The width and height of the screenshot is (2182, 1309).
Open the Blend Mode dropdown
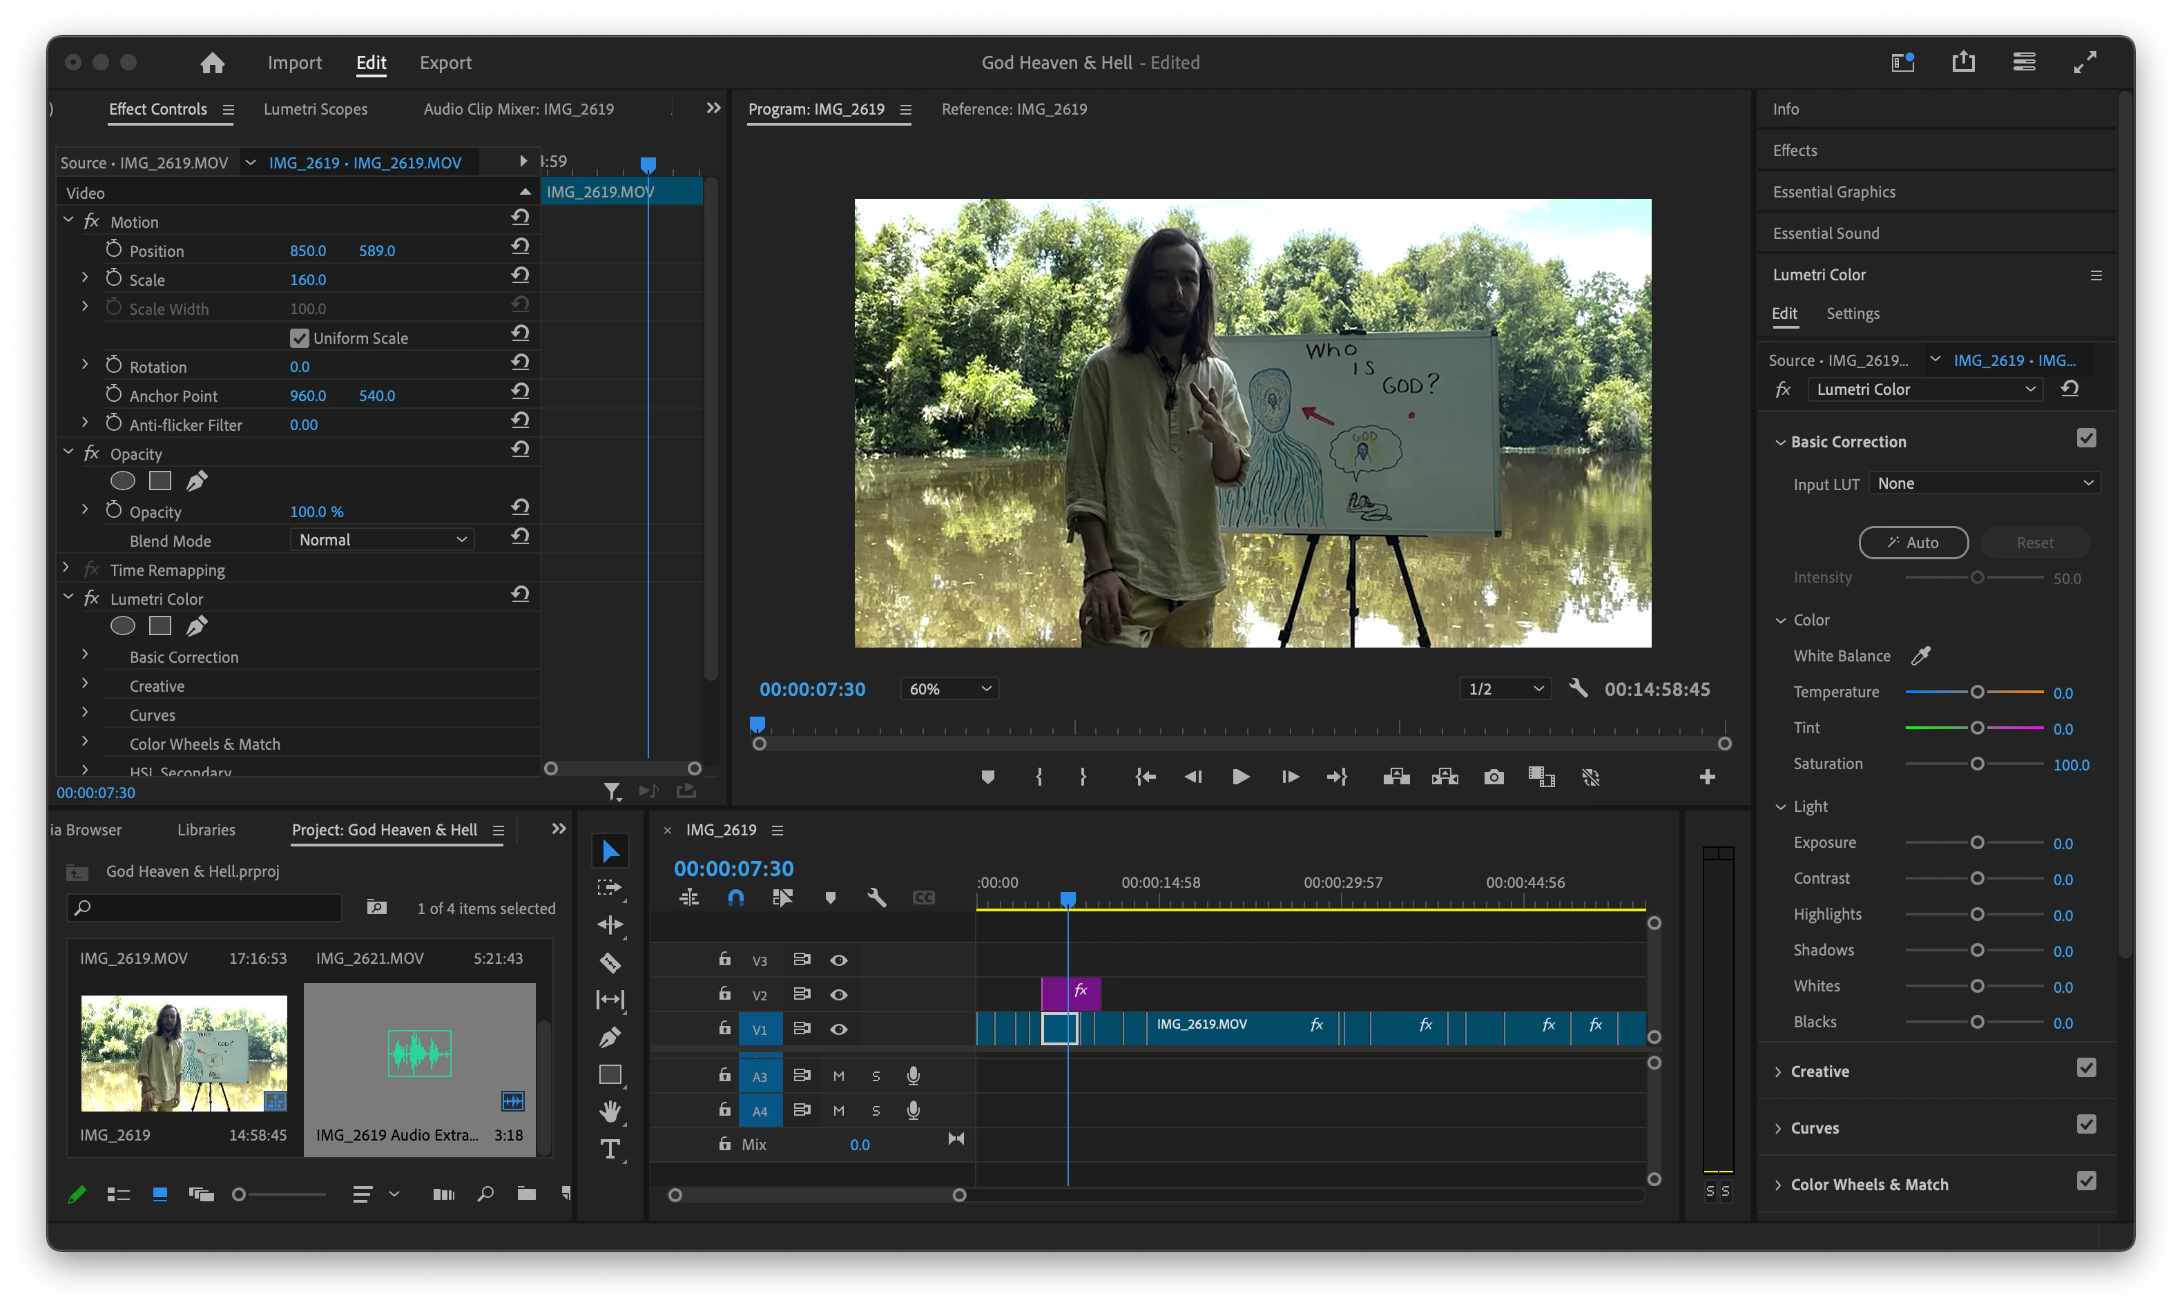pyautogui.click(x=382, y=540)
